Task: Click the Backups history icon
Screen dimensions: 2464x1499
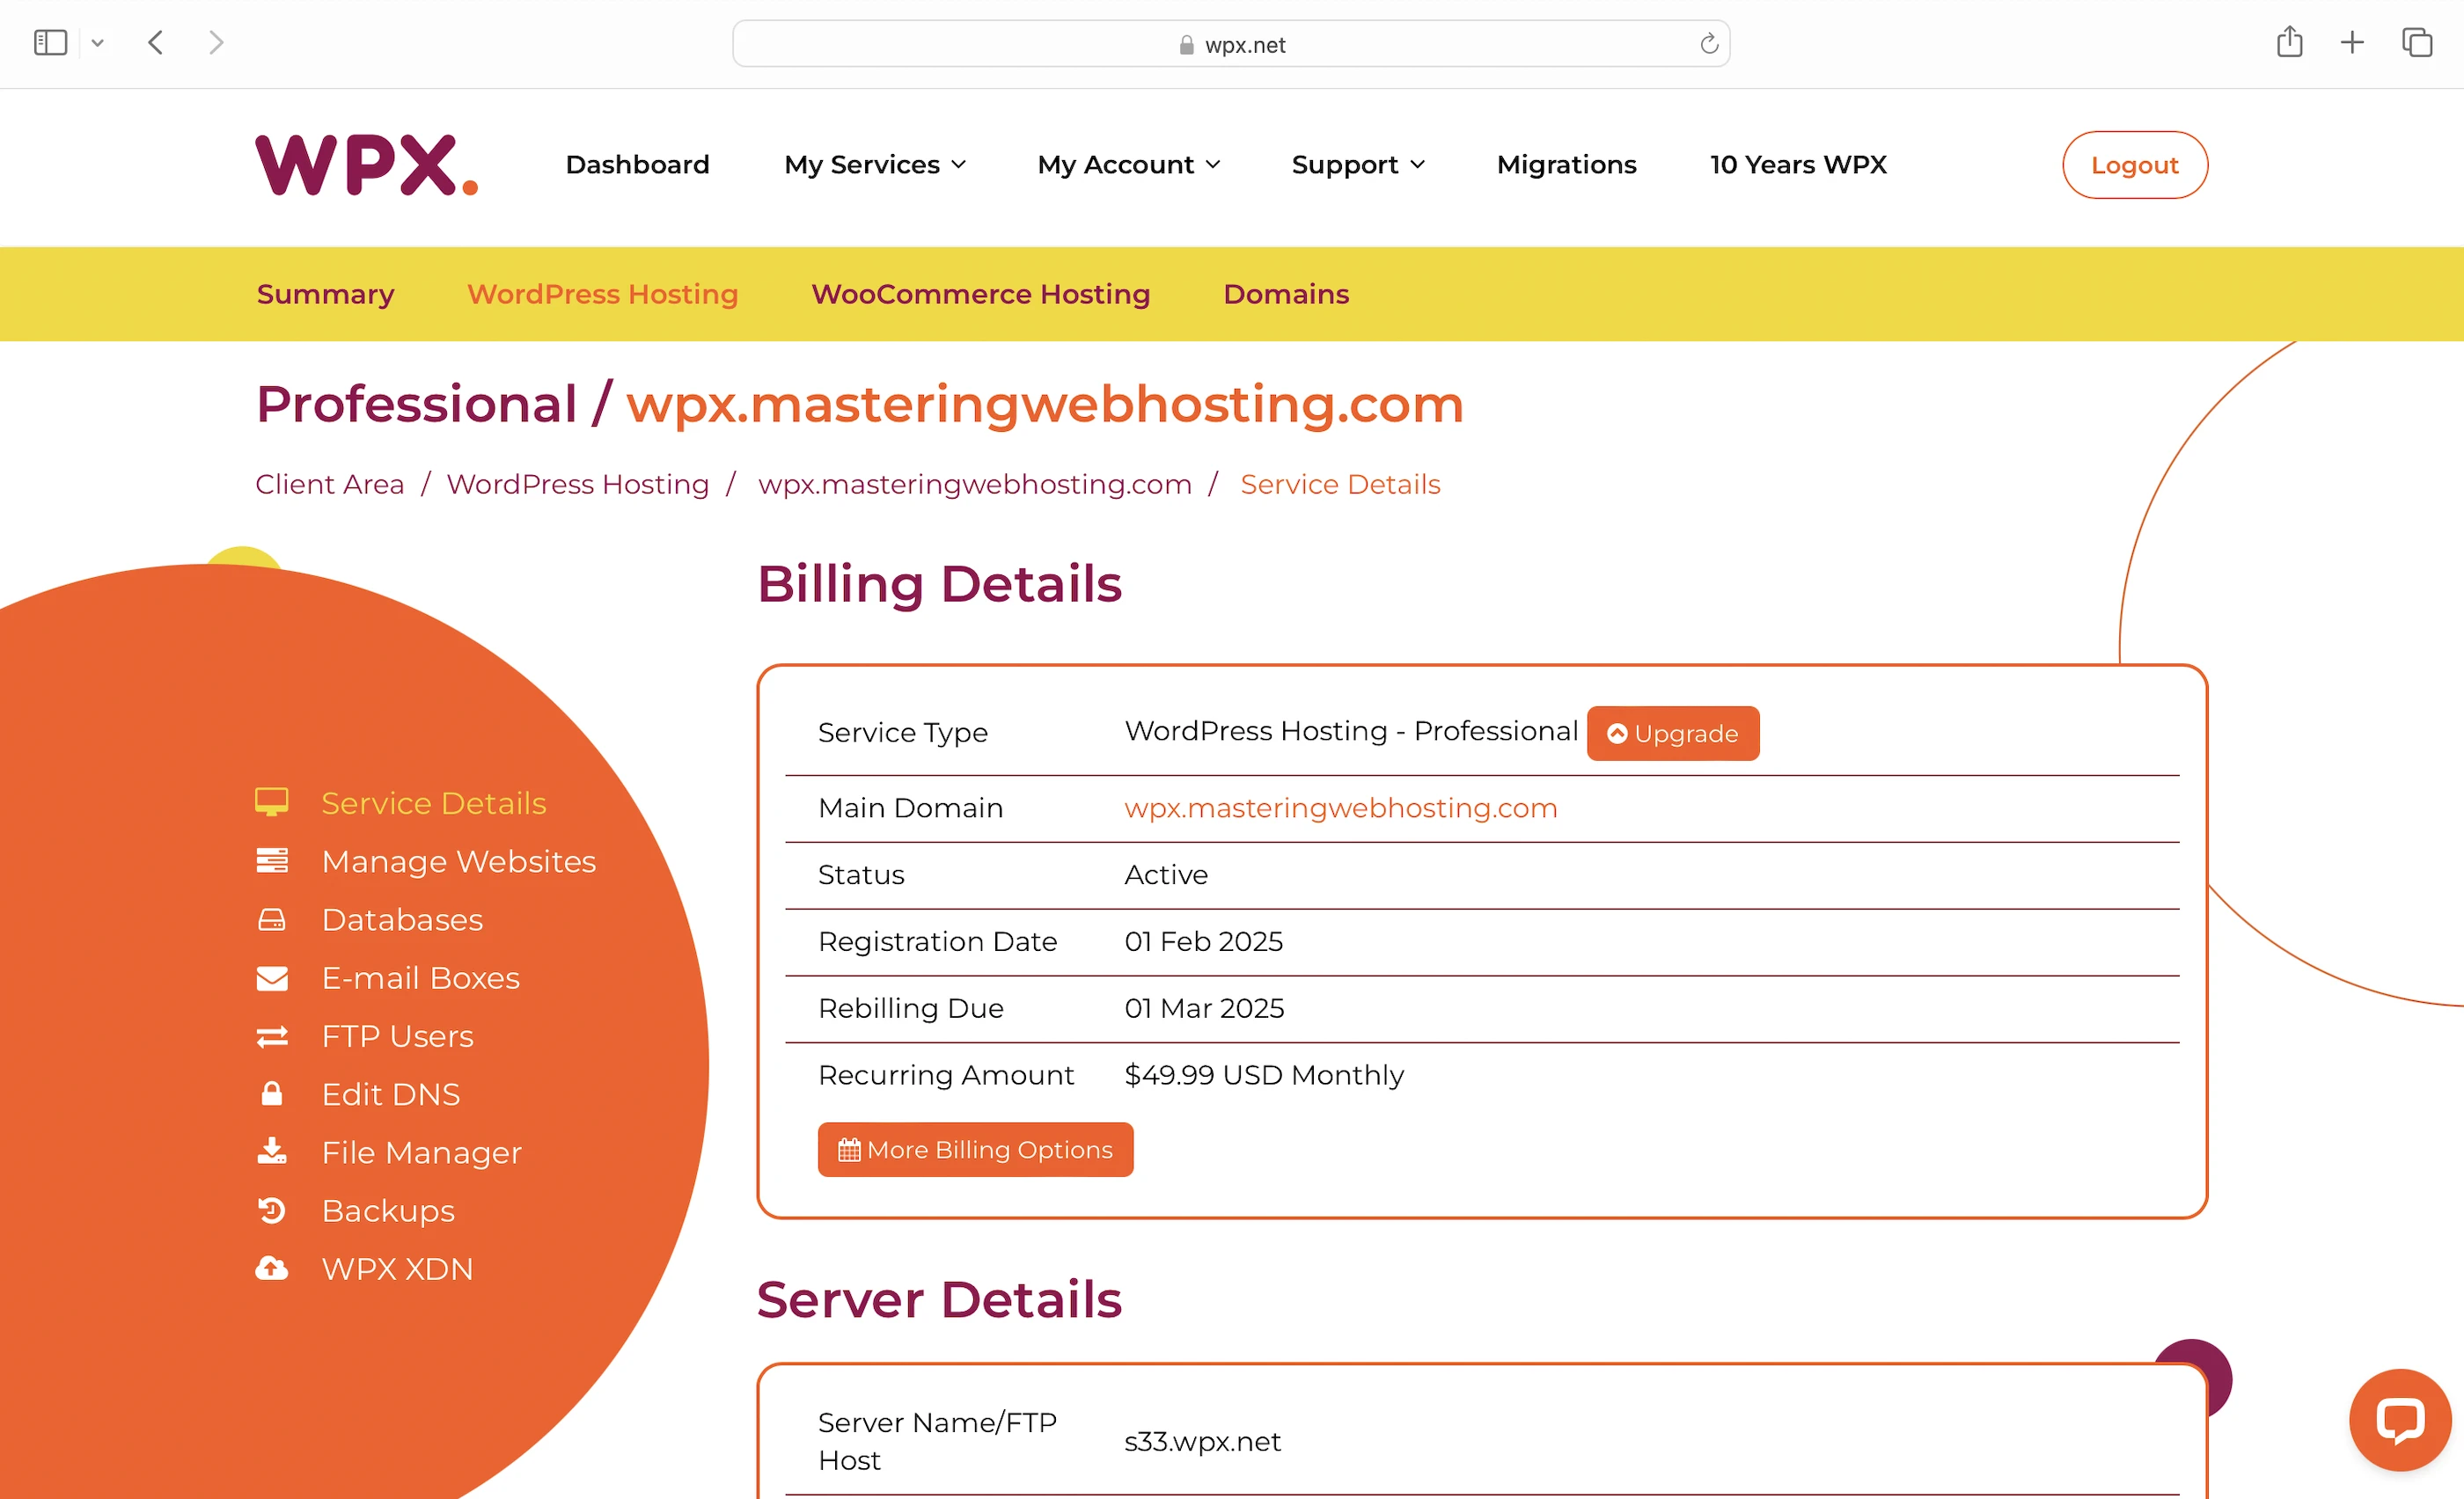Action: (x=271, y=1210)
